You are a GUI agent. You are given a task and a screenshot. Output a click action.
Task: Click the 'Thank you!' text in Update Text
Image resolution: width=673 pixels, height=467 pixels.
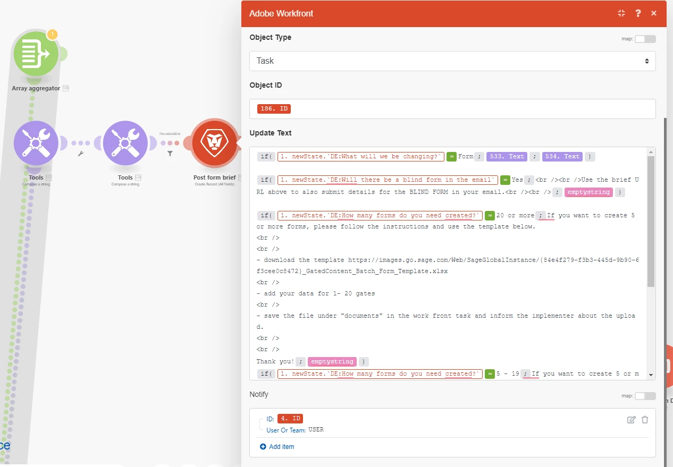pyautogui.click(x=275, y=362)
